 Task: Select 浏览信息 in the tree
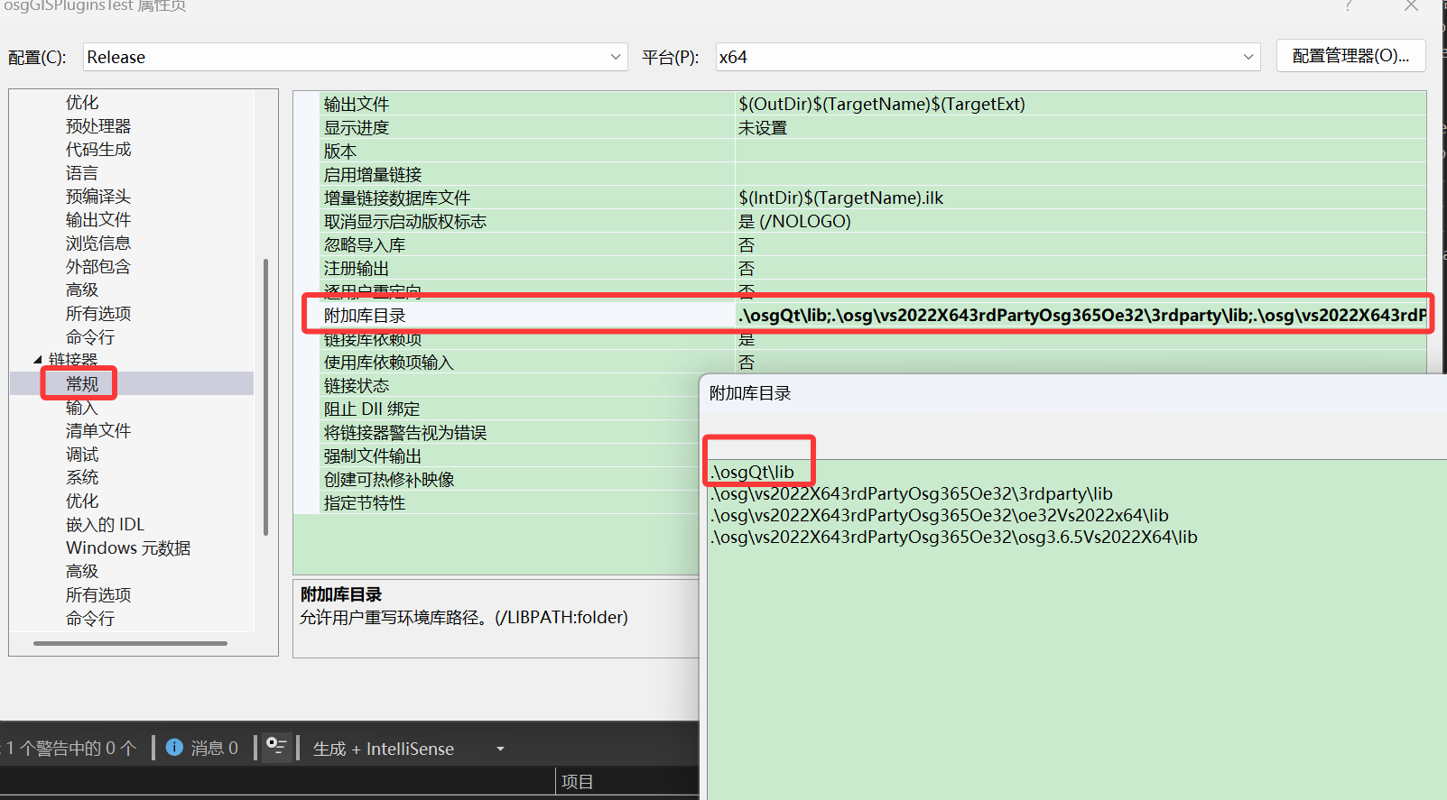[98, 243]
